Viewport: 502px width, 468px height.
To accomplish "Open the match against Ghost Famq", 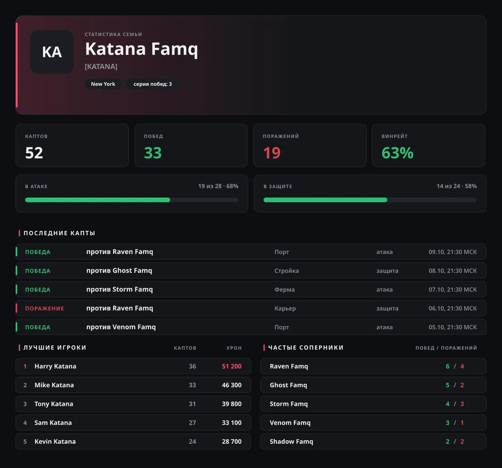I will [251, 270].
